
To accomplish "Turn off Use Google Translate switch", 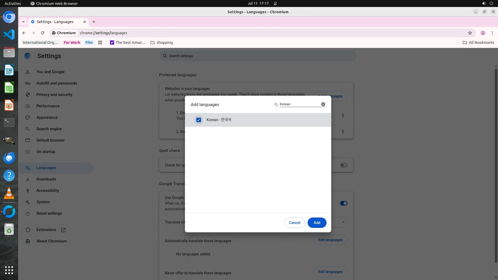I will 343,203.
